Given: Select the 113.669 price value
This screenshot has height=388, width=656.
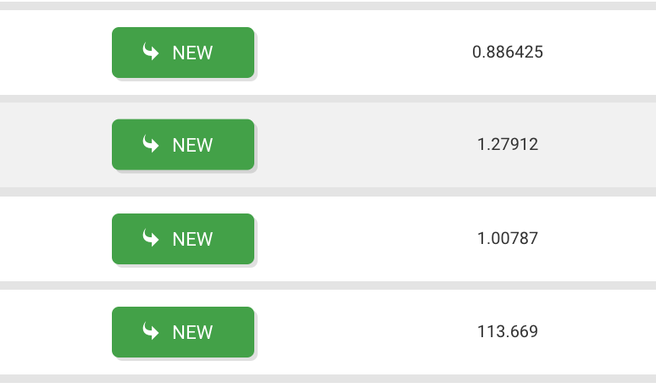Looking at the screenshot, I should (508, 331).
